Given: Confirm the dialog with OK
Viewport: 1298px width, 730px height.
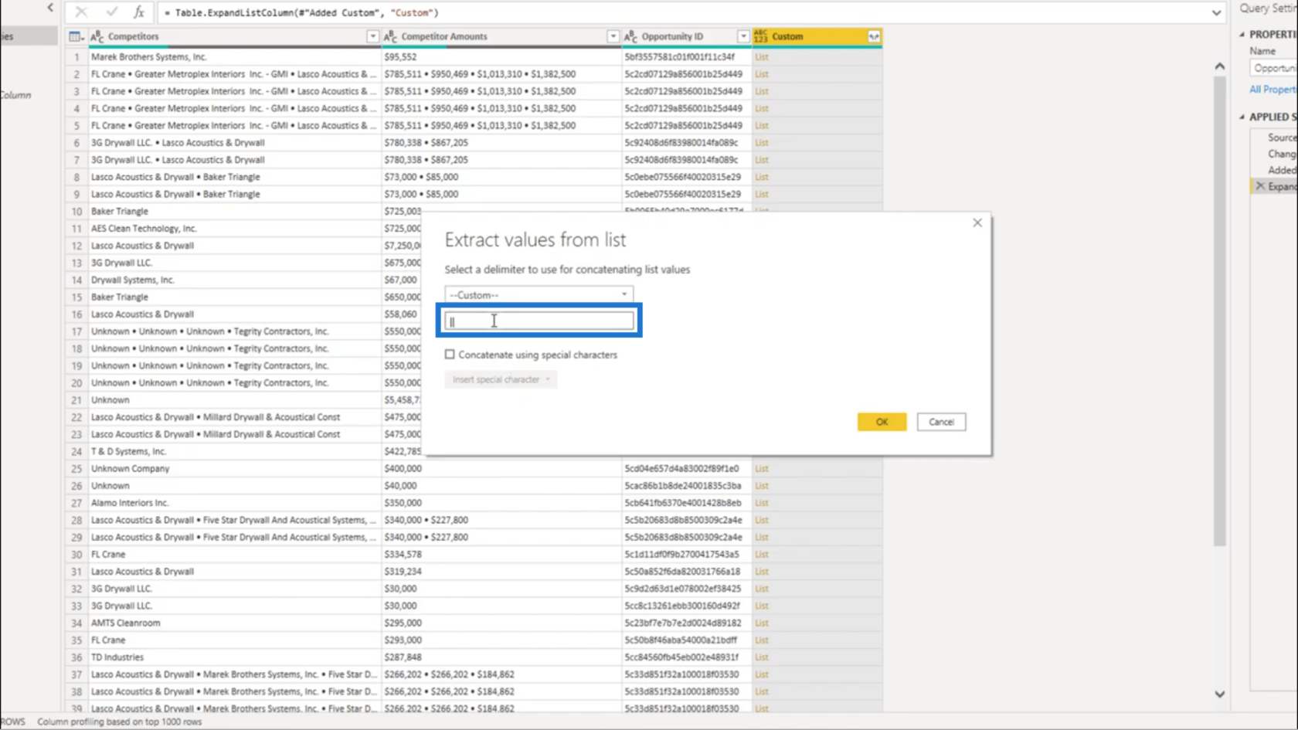Looking at the screenshot, I should [x=882, y=422].
